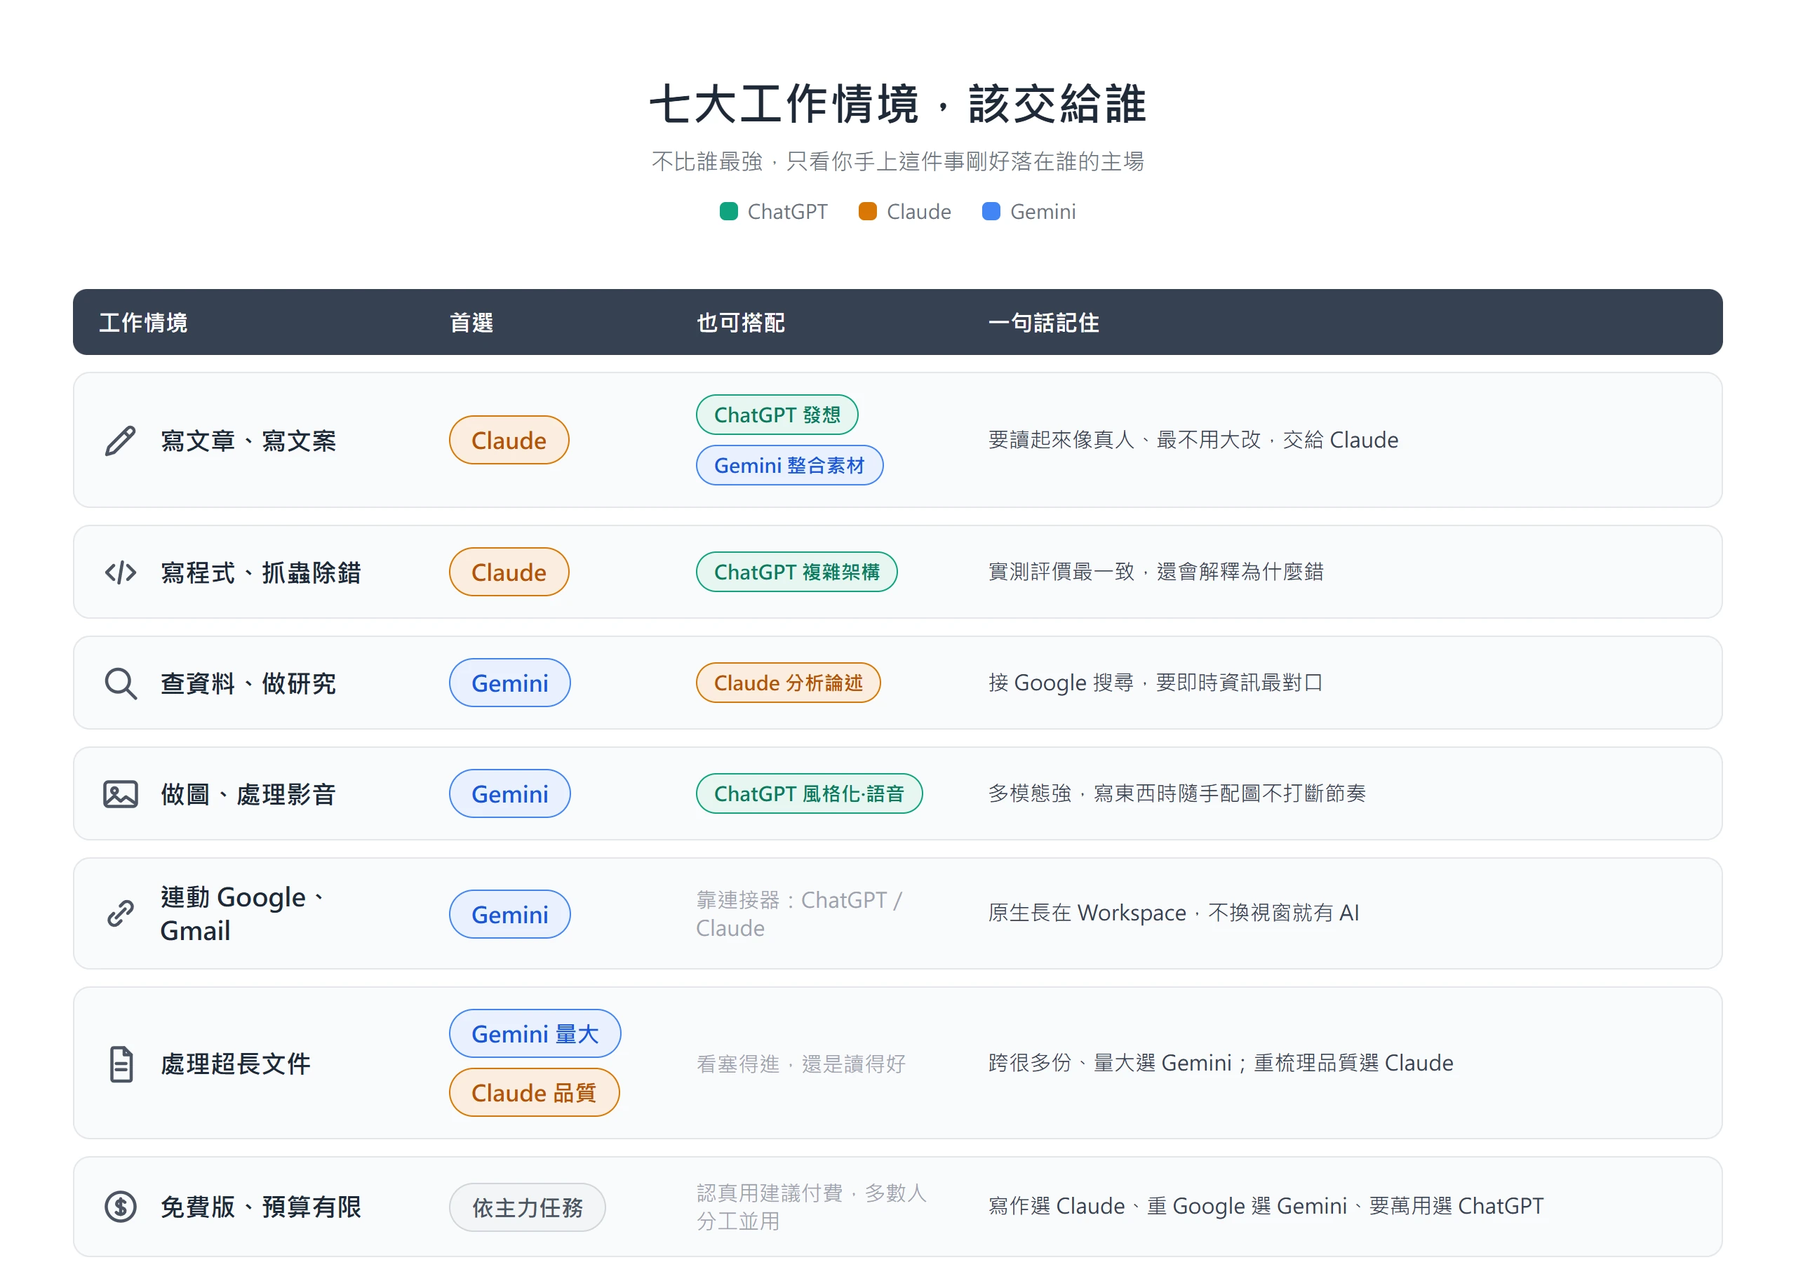Click the note 實測評價最一致，還會解釋為什麼錯
This screenshot has width=1796, height=1274.
click(1156, 572)
